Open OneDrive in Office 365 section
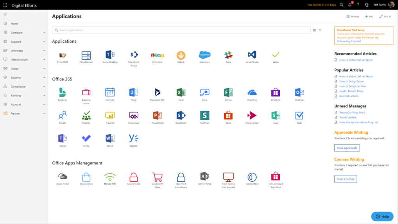This screenshot has height=224, width=398. 252,93
